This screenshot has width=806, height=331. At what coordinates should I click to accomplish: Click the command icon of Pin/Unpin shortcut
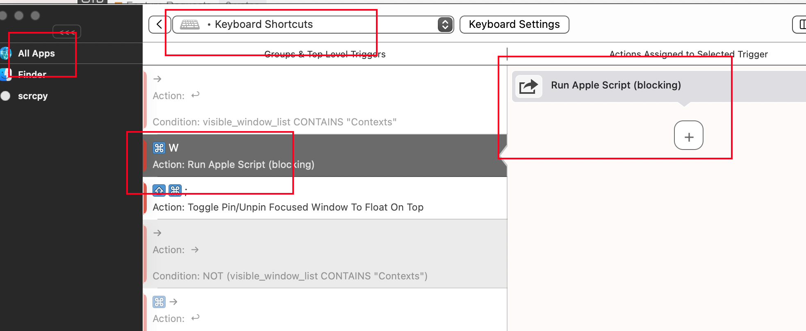click(x=175, y=190)
